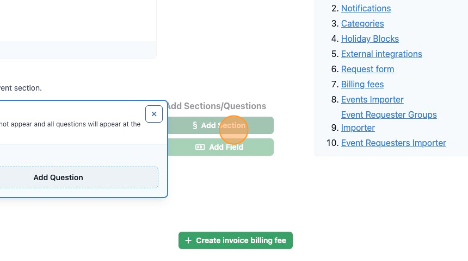Create an invoice billing fee
468x261 pixels.
pos(236,240)
